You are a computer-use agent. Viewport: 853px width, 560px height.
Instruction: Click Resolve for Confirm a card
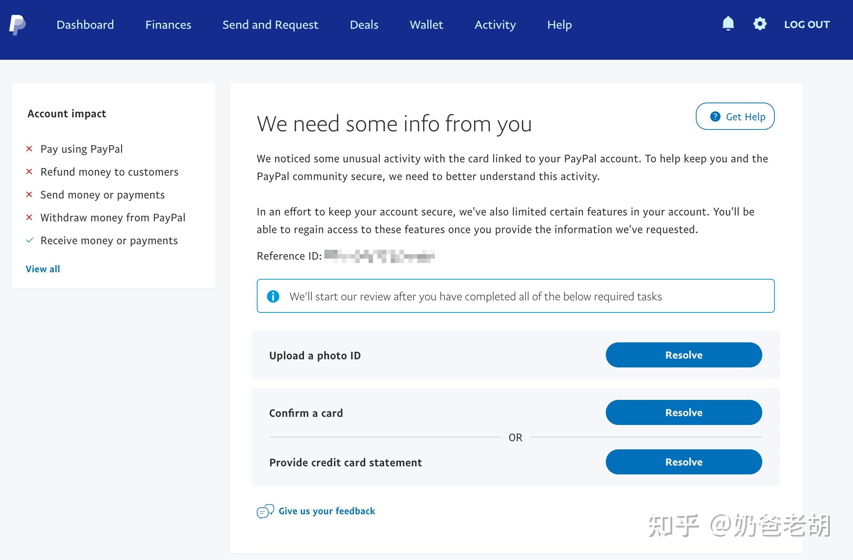click(x=683, y=412)
